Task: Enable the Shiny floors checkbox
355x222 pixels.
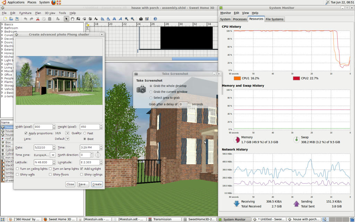Action: click(50, 174)
